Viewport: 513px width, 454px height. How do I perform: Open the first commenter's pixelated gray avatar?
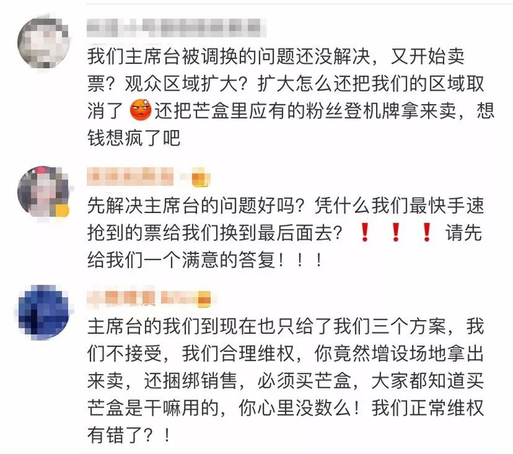pyautogui.click(x=43, y=42)
